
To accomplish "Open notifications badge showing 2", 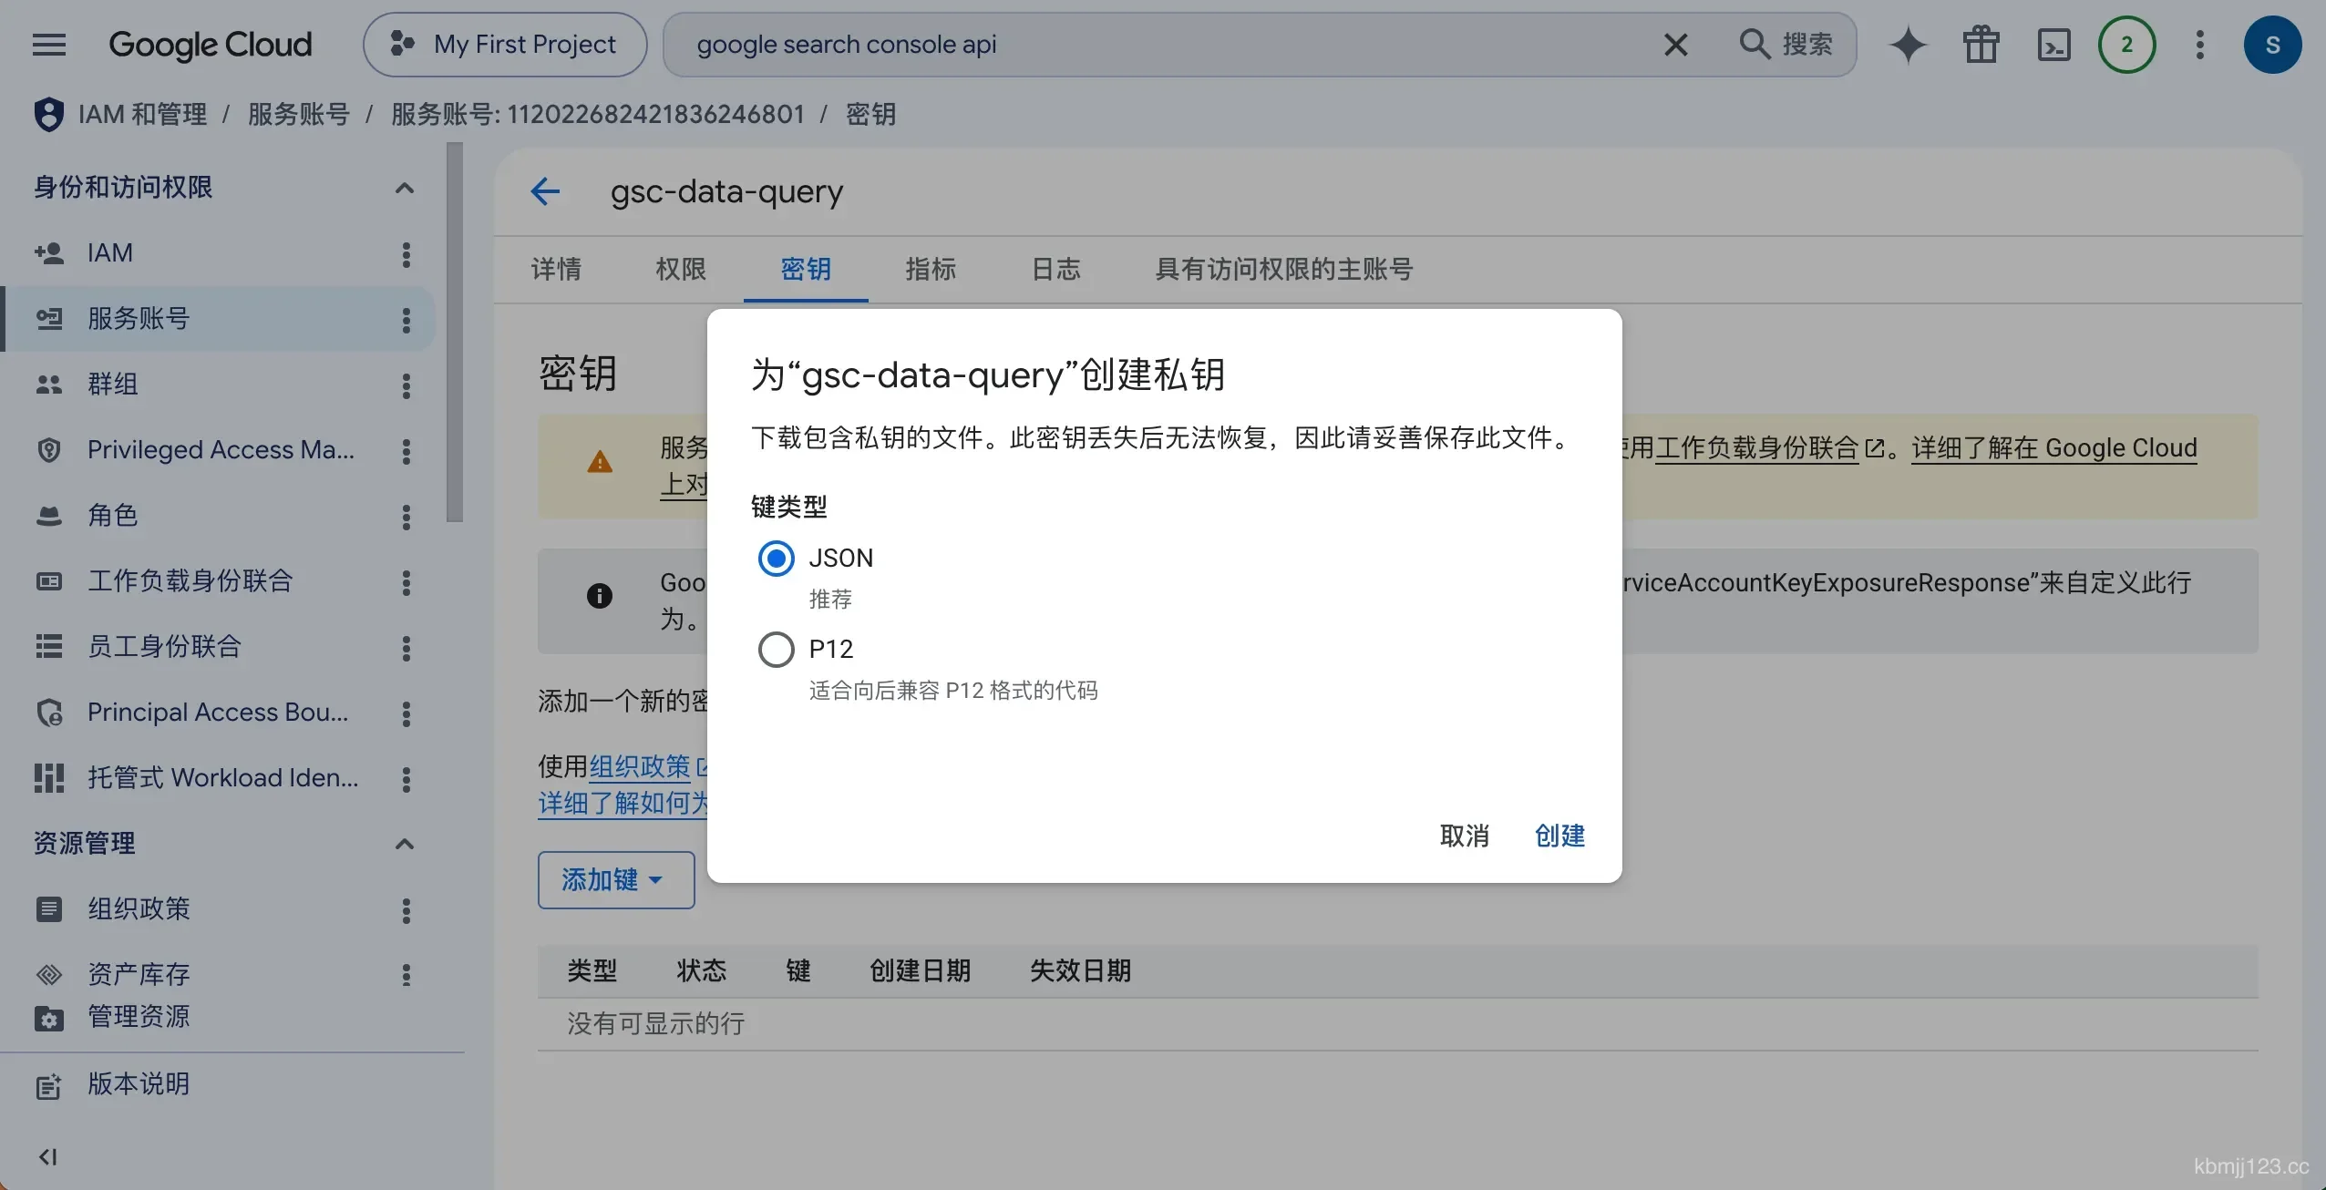I will pos(2126,44).
